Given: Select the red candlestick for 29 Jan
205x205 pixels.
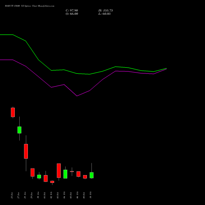Looking at the screenshot, I should (32, 172).
